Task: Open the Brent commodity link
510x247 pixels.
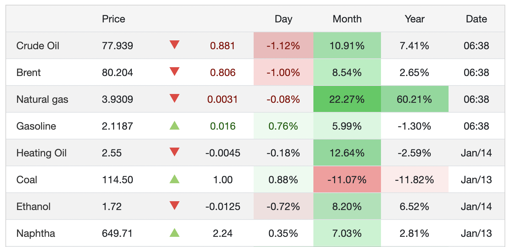Action: (x=29, y=72)
